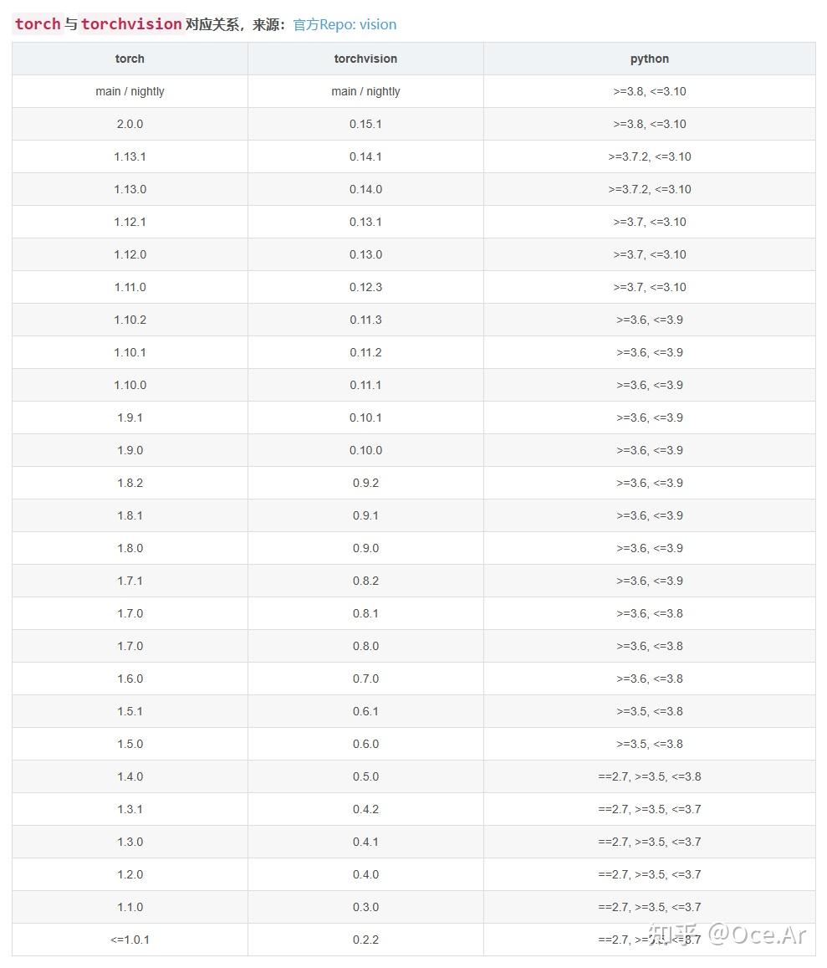The image size is (827, 968).
Task: Open the 官方Repo: vision link
Action: click(x=345, y=24)
